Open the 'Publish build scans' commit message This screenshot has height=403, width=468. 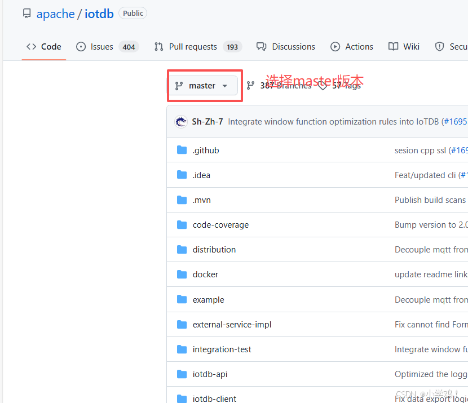pyautogui.click(x=430, y=200)
